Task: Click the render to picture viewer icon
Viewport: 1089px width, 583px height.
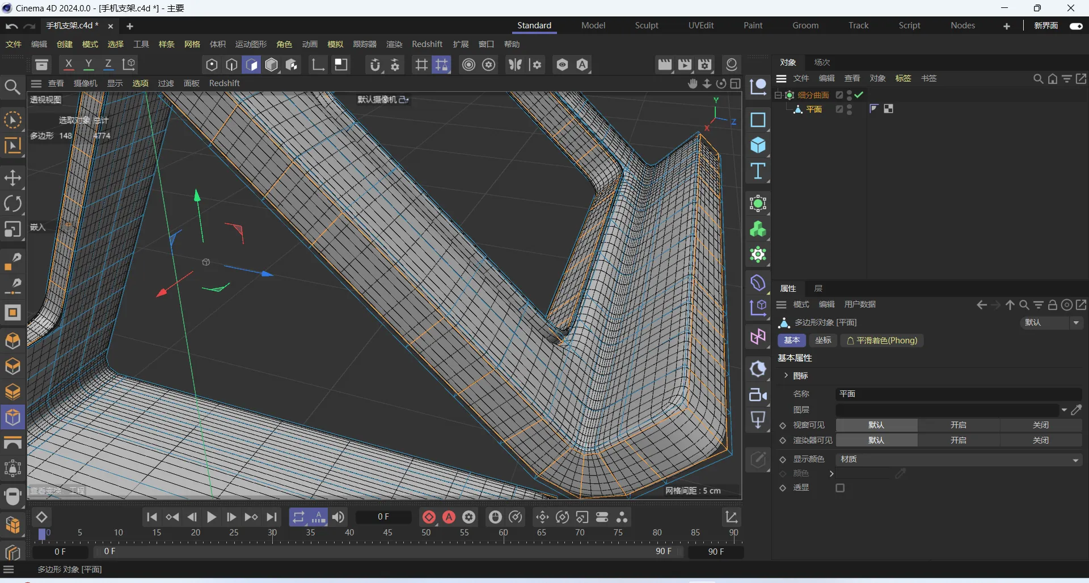Action: [685, 65]
